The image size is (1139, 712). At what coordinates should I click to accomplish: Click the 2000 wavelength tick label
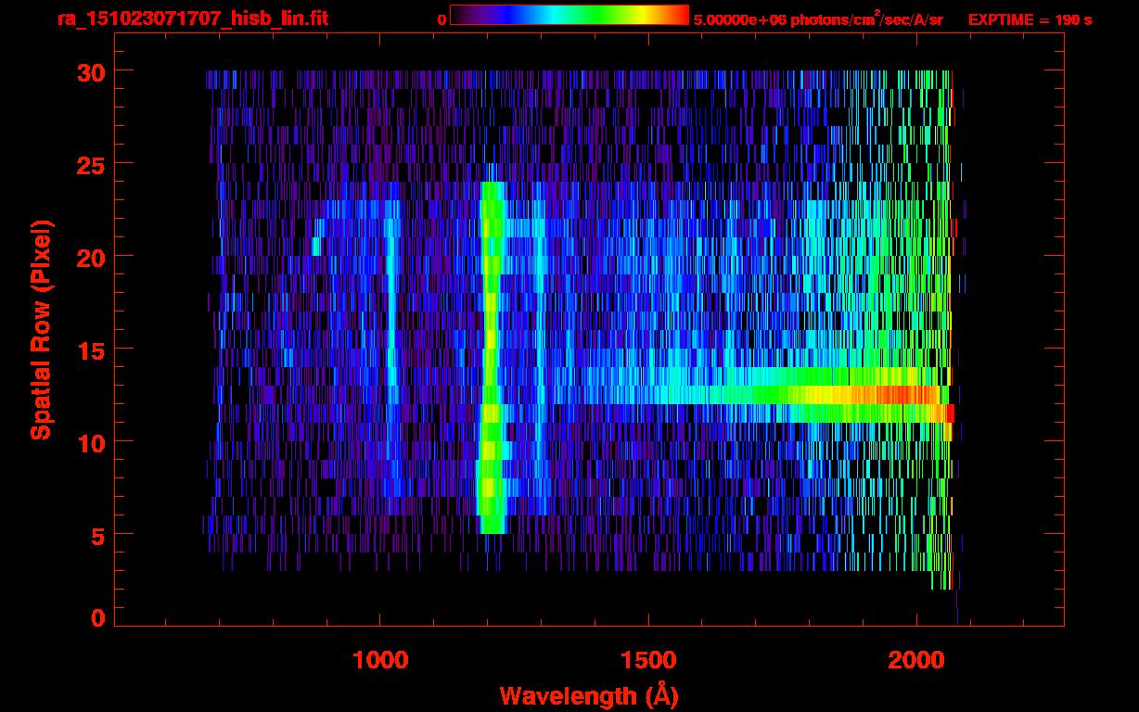point(915,659)
